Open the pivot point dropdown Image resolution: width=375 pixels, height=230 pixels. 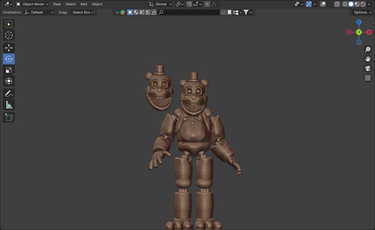tap(180, 4)
